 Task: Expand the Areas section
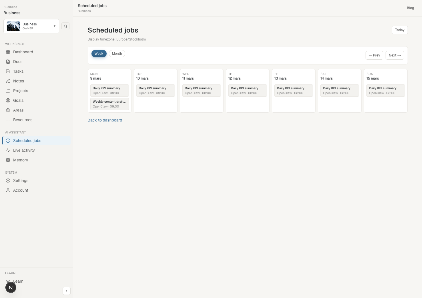[18, 110]
